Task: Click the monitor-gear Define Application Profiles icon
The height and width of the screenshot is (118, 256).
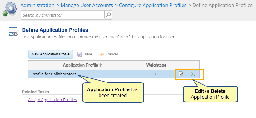Action: (13, 32)
